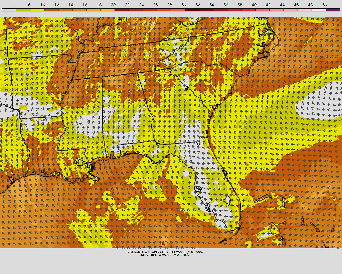Click the legend swatch between 10 and 12
The width and height of the screenshot is (342, 274).
tap(51, 10)
